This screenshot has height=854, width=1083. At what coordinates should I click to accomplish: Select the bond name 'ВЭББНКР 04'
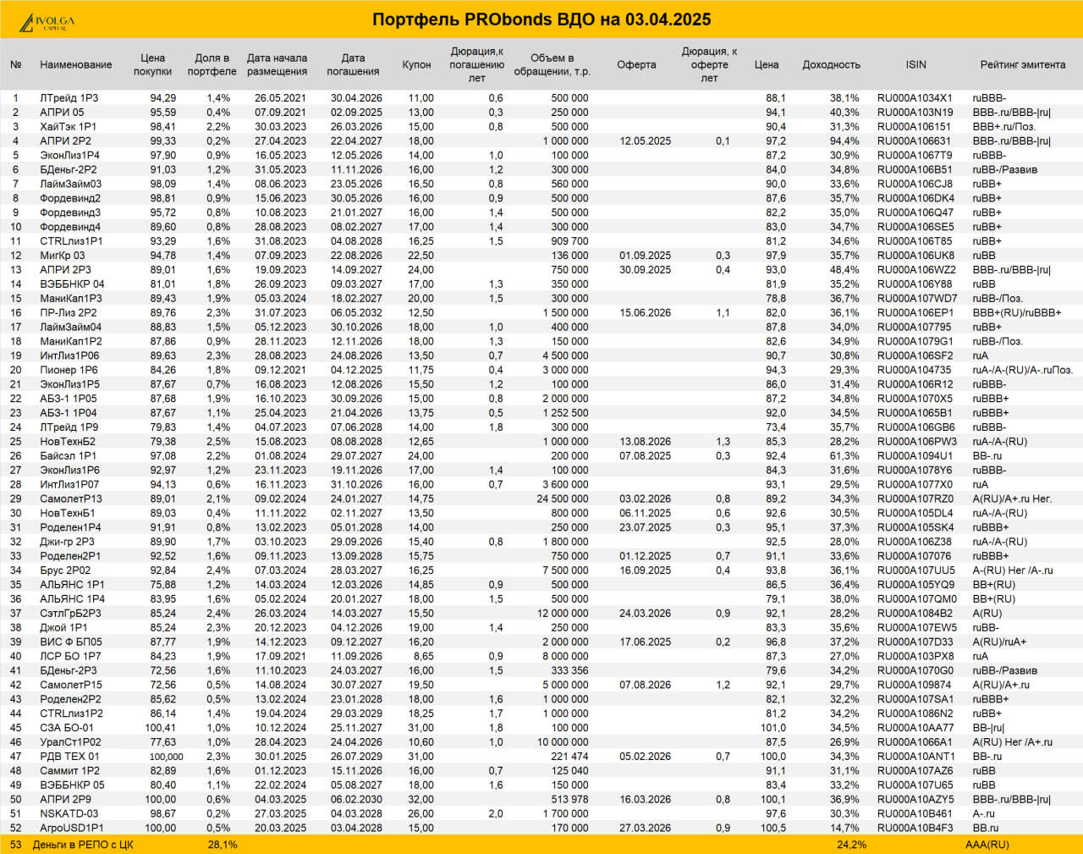click(x=73, y=284)
